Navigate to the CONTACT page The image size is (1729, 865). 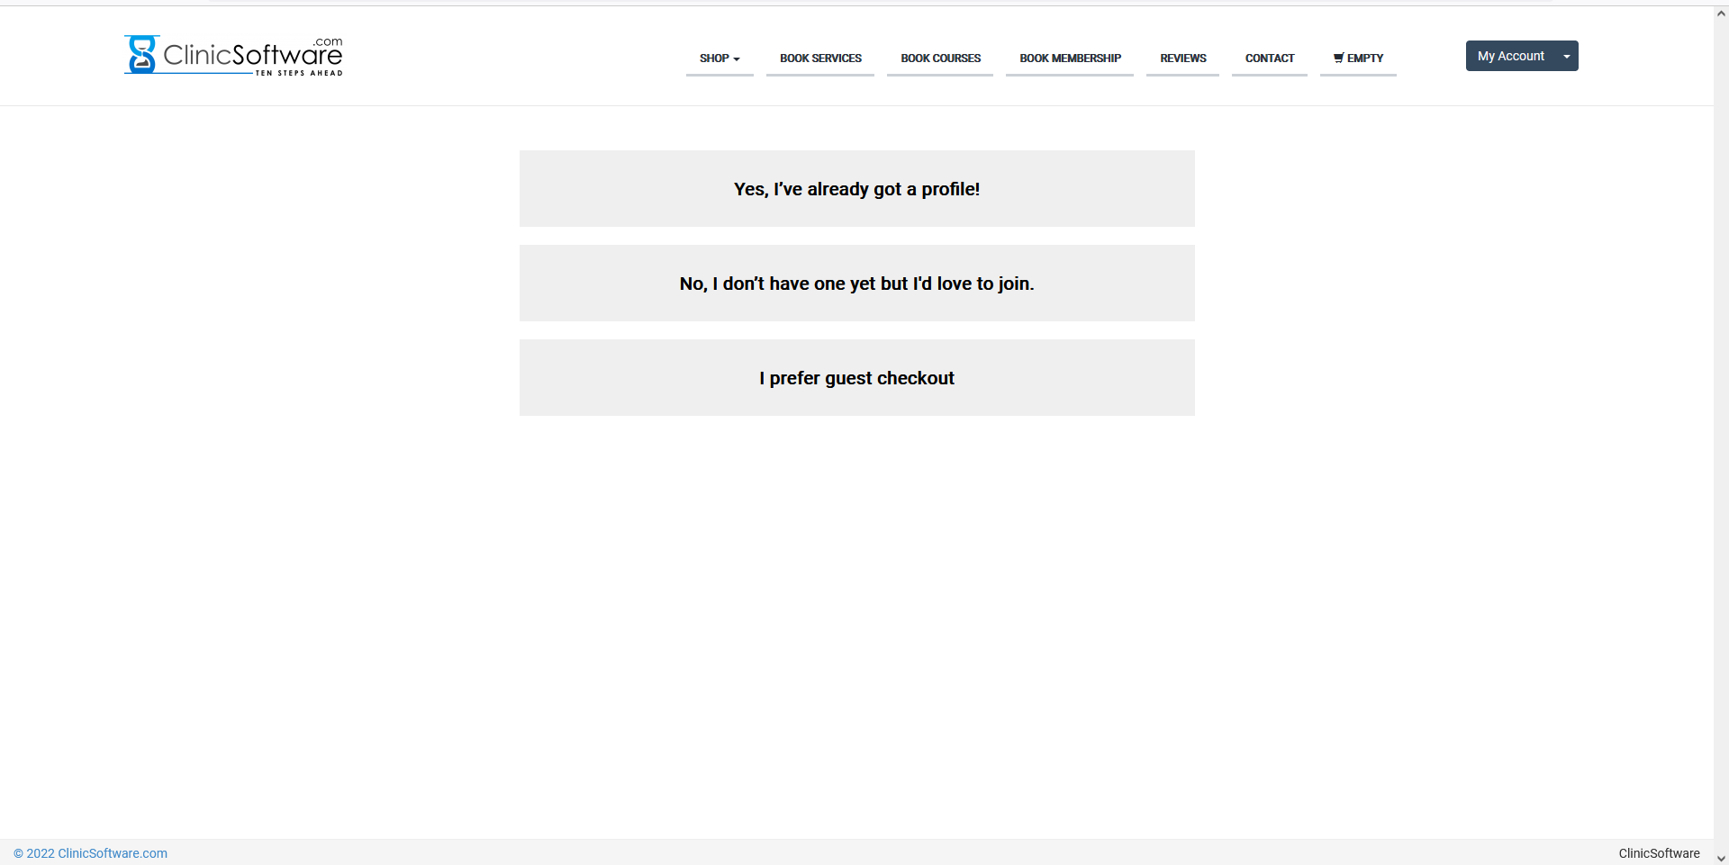(1269, 58)
